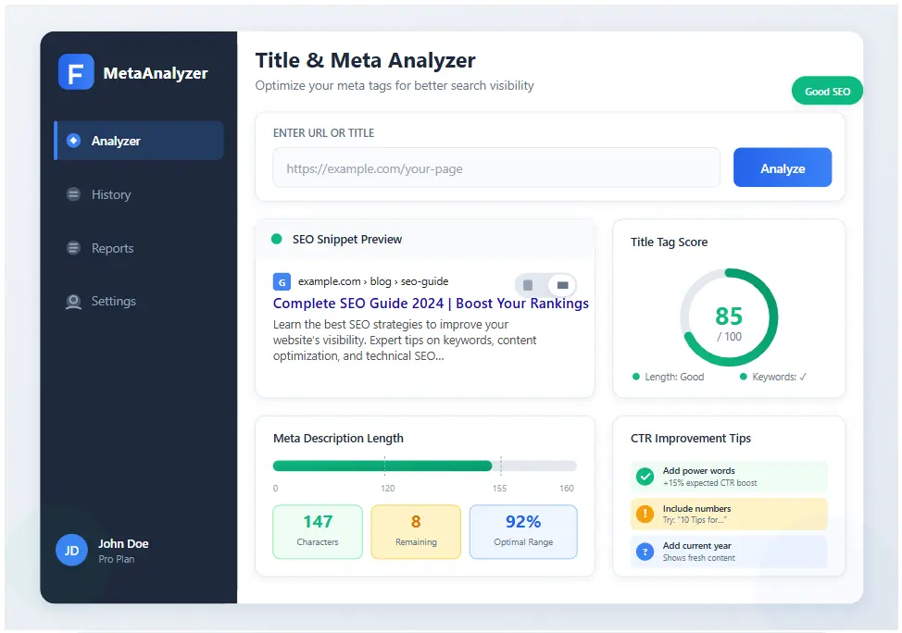This screenshot has width=902, height=633.
Task: Open Reports using the sidebar icon
Action: pyautogui.click(x=74, y=248)
